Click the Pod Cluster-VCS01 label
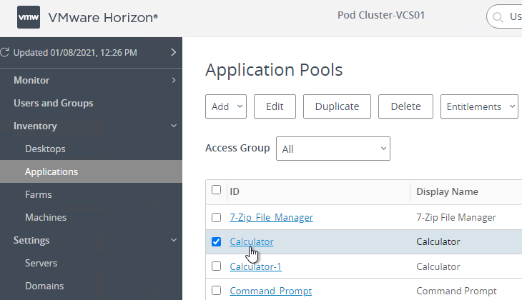Viewport: 522px width, 300px height. 381,15
